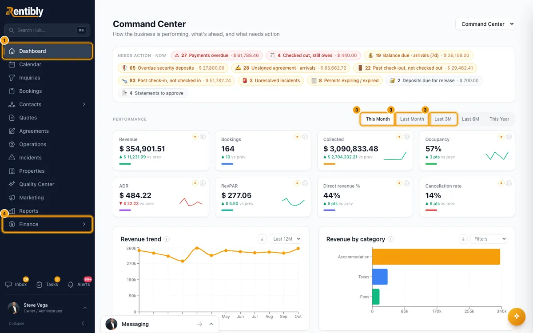Click the Quotes document icon
Image resolution: width=533 pixels, height=333 pixels.
(x=12, y=118)
